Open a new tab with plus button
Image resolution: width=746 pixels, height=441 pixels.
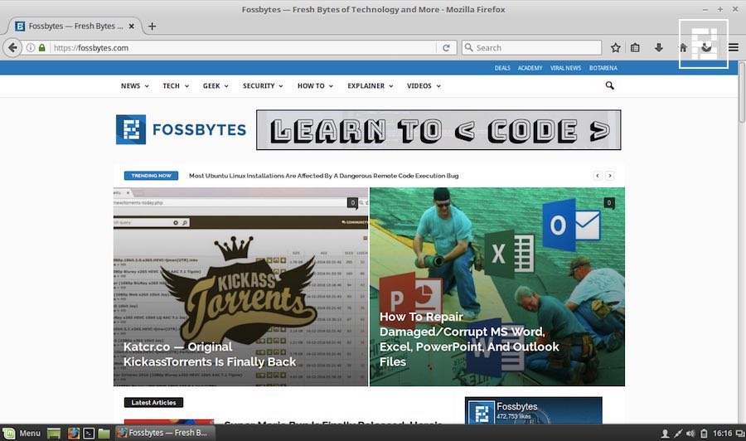[152, 26]
